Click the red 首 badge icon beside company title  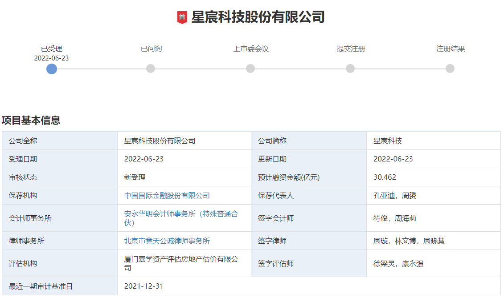(182, 17)
